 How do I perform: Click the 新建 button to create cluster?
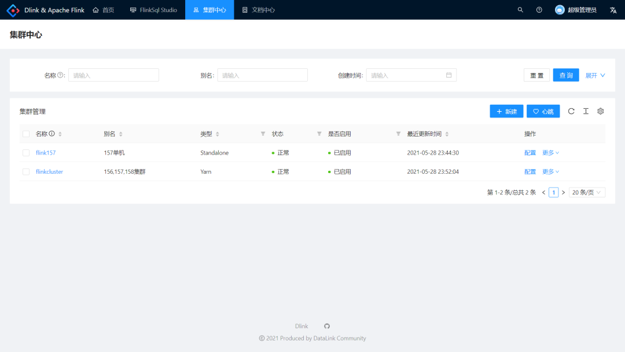coord(506,111)
